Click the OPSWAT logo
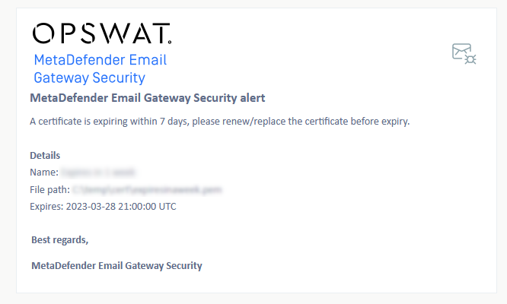Viewport: 507px width, 304px height. (102, 33)
